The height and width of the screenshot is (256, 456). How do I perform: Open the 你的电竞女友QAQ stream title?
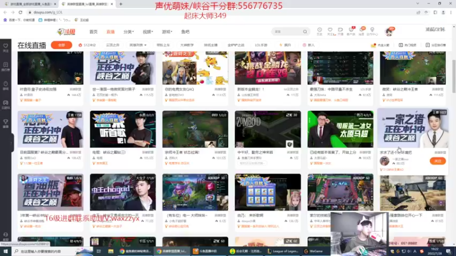179,89
